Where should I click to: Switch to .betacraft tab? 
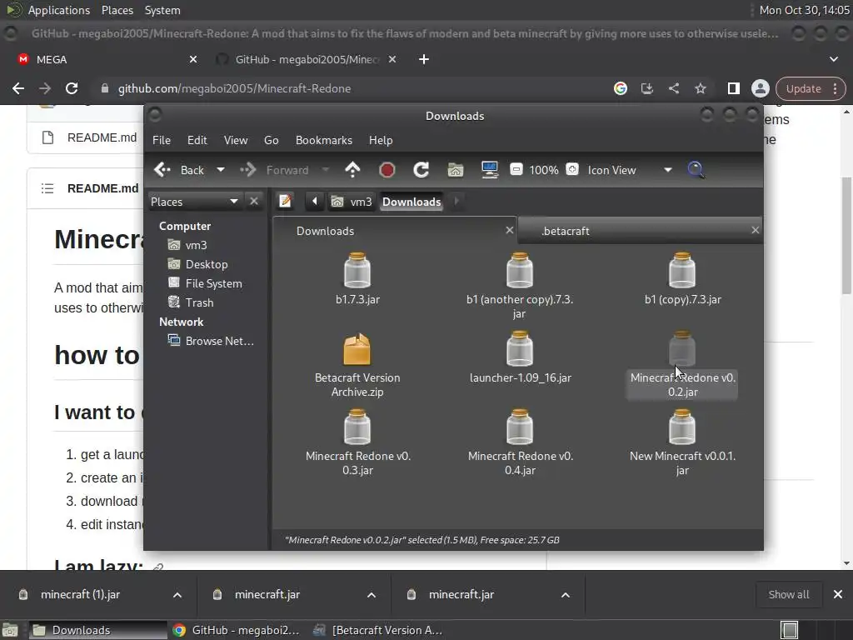click(x=639, y=231)
